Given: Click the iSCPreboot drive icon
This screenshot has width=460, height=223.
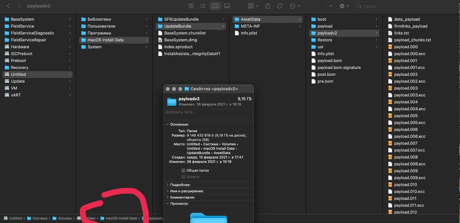Looking at the screenshot, I should 7,54.
